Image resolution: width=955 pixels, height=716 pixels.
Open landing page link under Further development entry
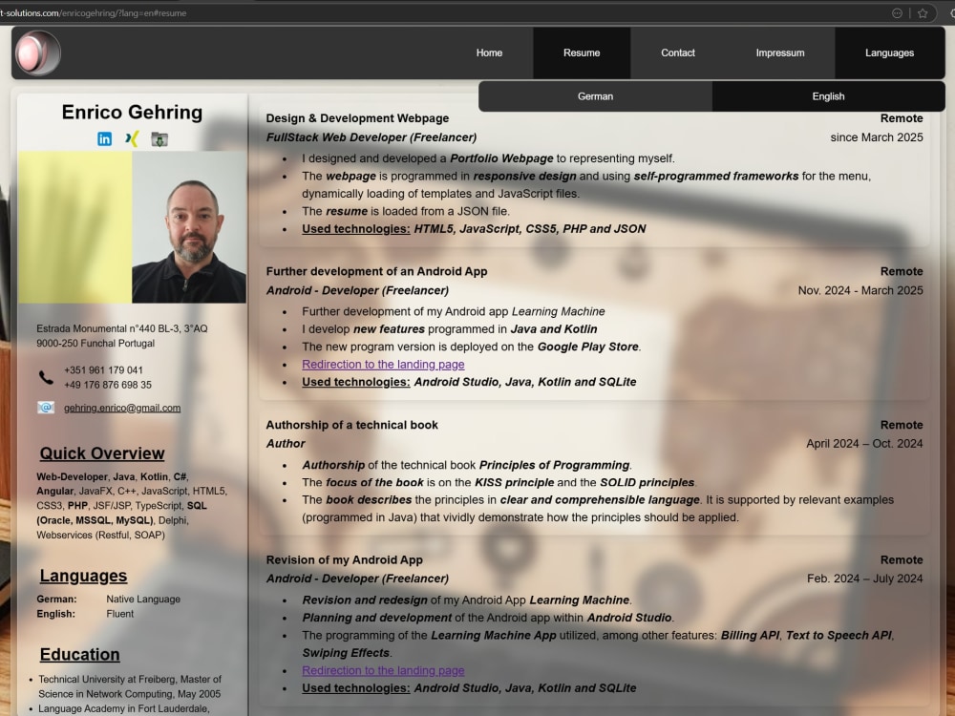(x=383, y=364)
